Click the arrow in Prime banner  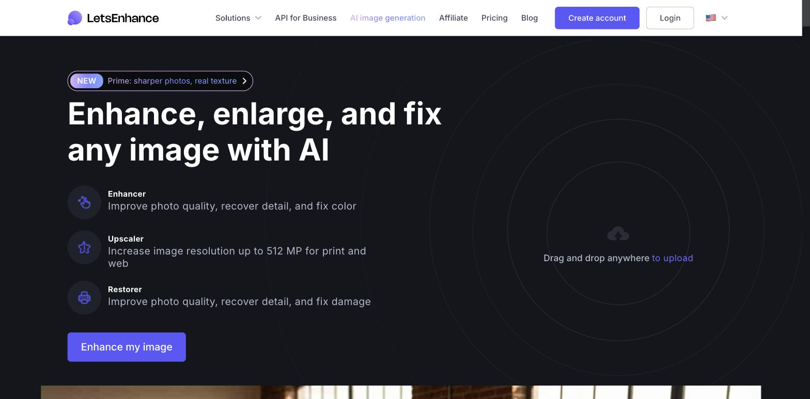click(x=245, y=81)
